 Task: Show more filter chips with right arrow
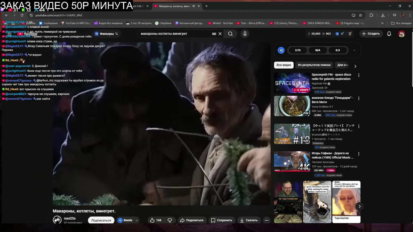click(x=355, y=66)
